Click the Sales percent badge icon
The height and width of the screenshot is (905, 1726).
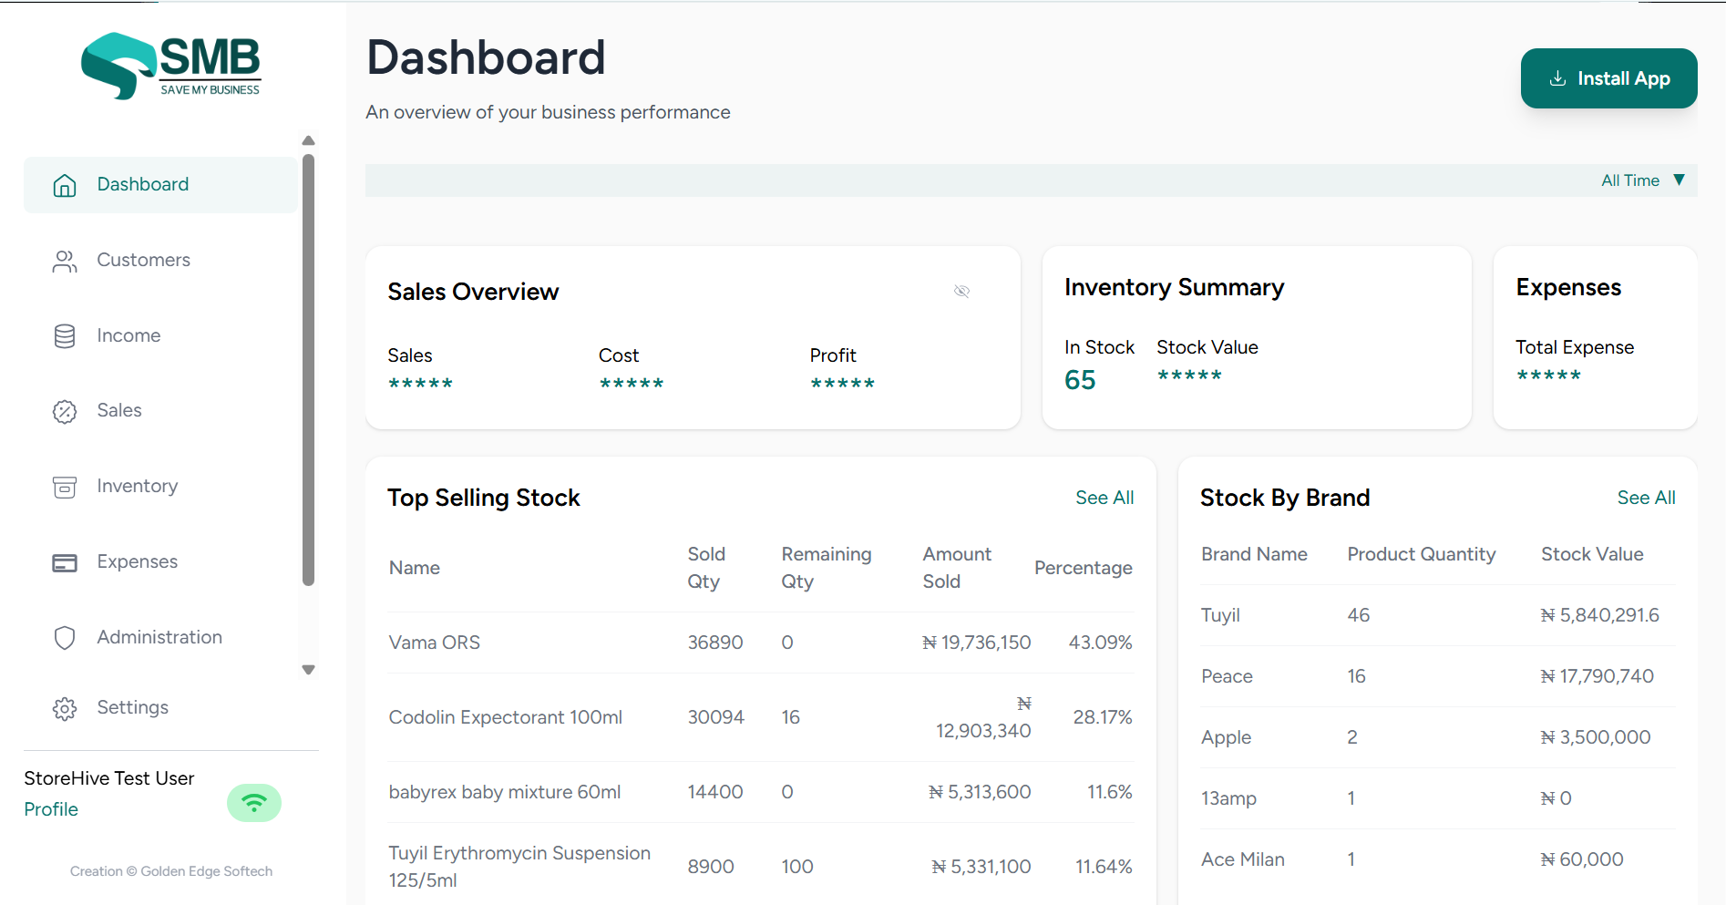point(65,412)
